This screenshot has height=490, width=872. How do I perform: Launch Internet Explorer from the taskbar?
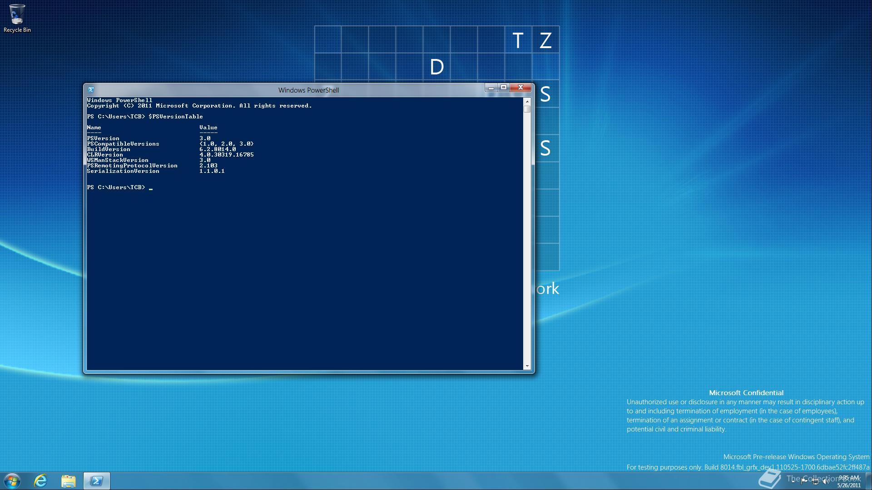[x=41, y=481]
